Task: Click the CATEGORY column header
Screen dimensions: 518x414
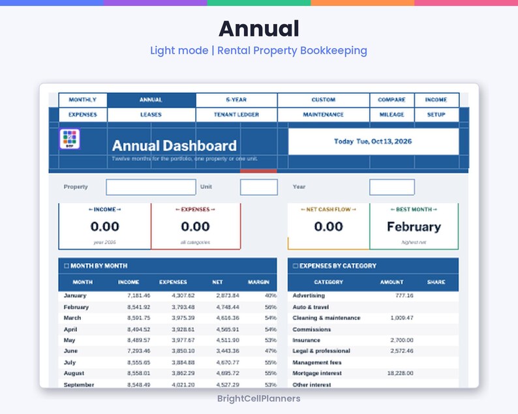Action: click(329, 282)
